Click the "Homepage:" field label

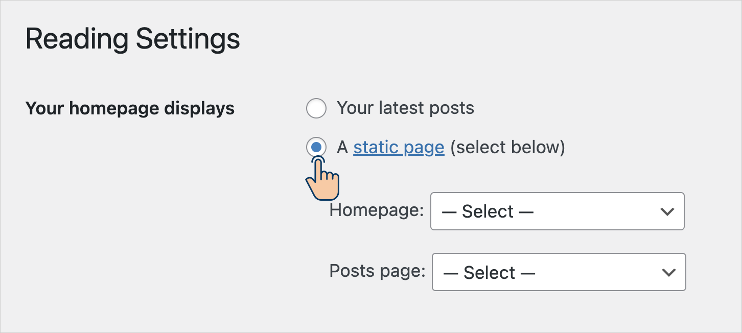click(377, 210)
